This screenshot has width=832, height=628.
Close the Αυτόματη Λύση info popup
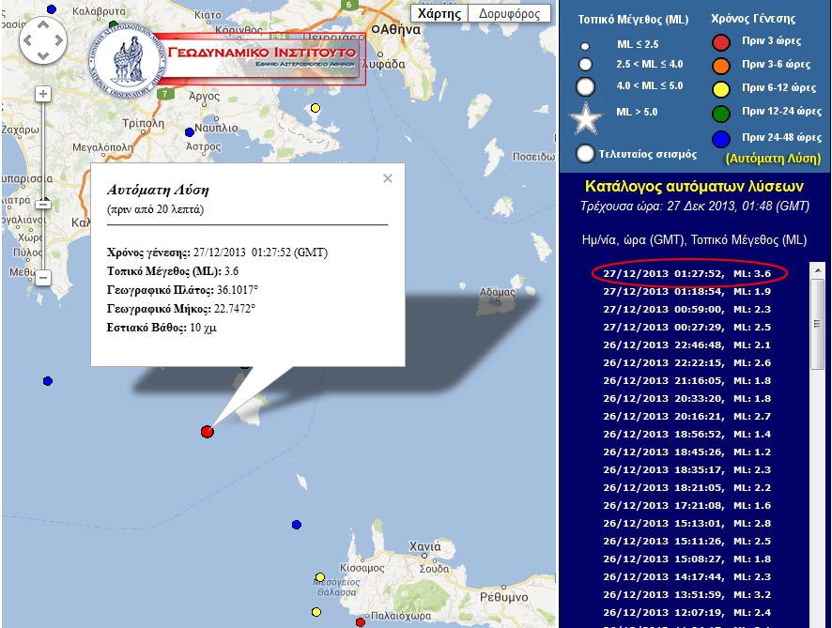pyautogui.click(x=388, y=178)
